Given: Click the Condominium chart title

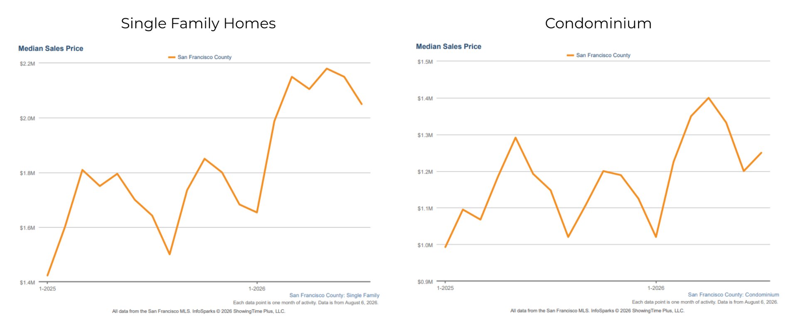Looking at the screenshot, I should pos(598,23).
